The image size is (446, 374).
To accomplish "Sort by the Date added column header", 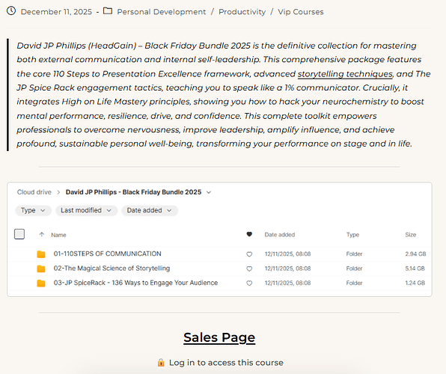I will [280, 235].
